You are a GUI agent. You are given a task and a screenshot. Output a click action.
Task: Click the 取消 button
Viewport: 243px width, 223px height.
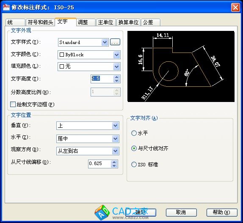(x=181, y=212)
